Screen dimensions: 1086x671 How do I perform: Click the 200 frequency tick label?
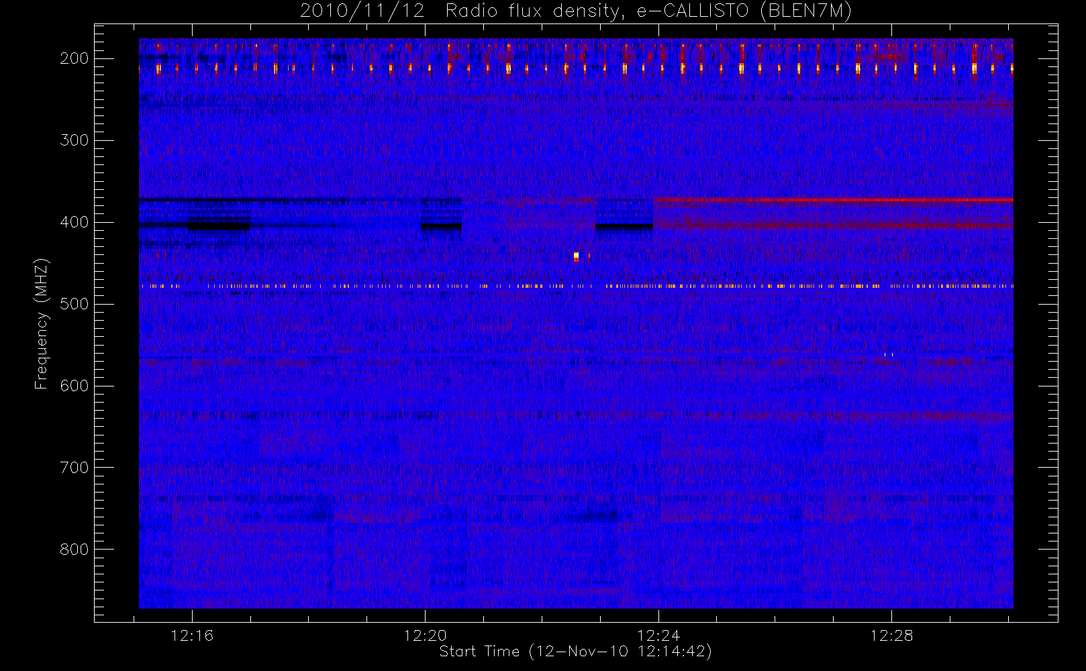coord(75,58)
